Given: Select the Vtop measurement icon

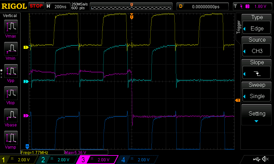Looking at the screenshot, I should (11, 93).
